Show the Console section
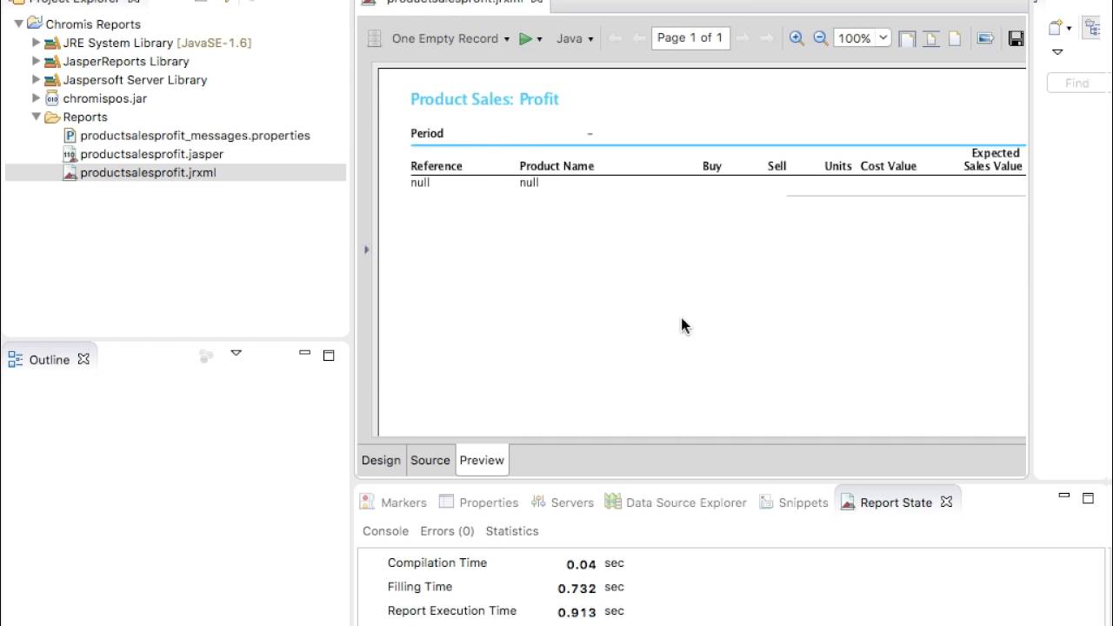This screenshot has width=1113, height=626. point(385,531)
